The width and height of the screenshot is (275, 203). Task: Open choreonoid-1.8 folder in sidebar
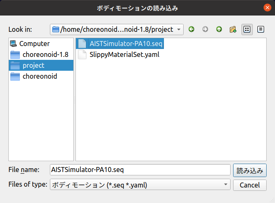pos(45,54)
